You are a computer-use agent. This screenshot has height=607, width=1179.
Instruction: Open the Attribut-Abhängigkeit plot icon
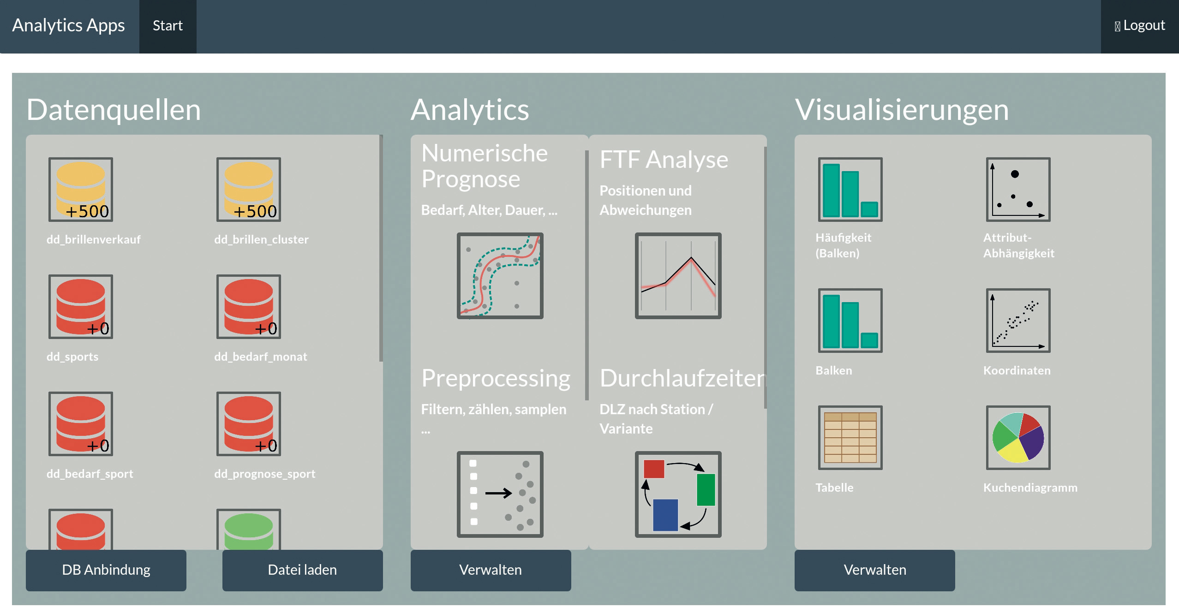(1018, 190)
